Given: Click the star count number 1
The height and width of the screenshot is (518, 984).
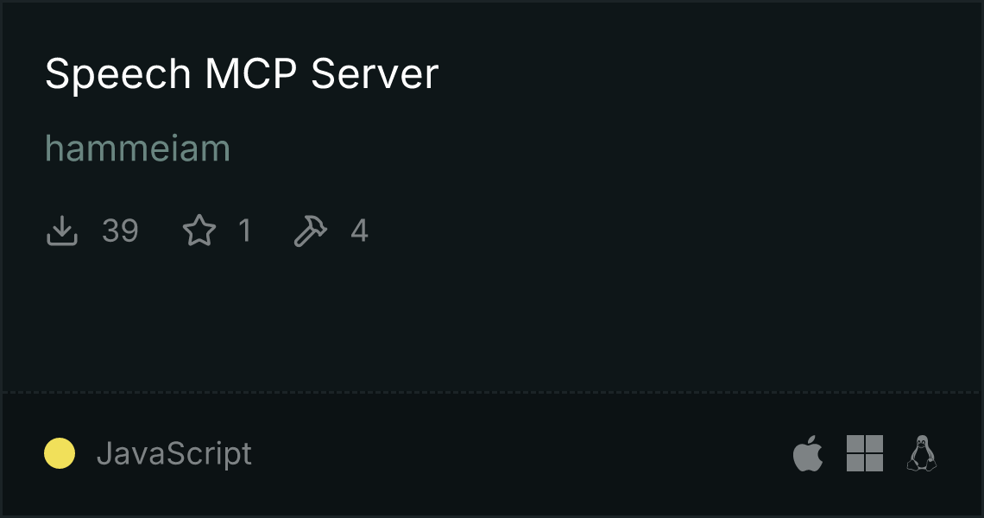Looking at the screenshot, I should pos(245,231).
